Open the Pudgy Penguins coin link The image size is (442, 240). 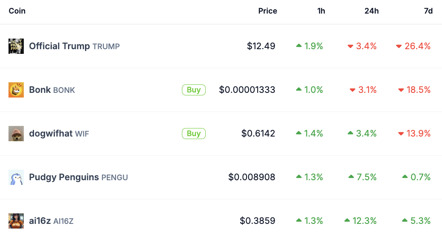pos(64,177)
